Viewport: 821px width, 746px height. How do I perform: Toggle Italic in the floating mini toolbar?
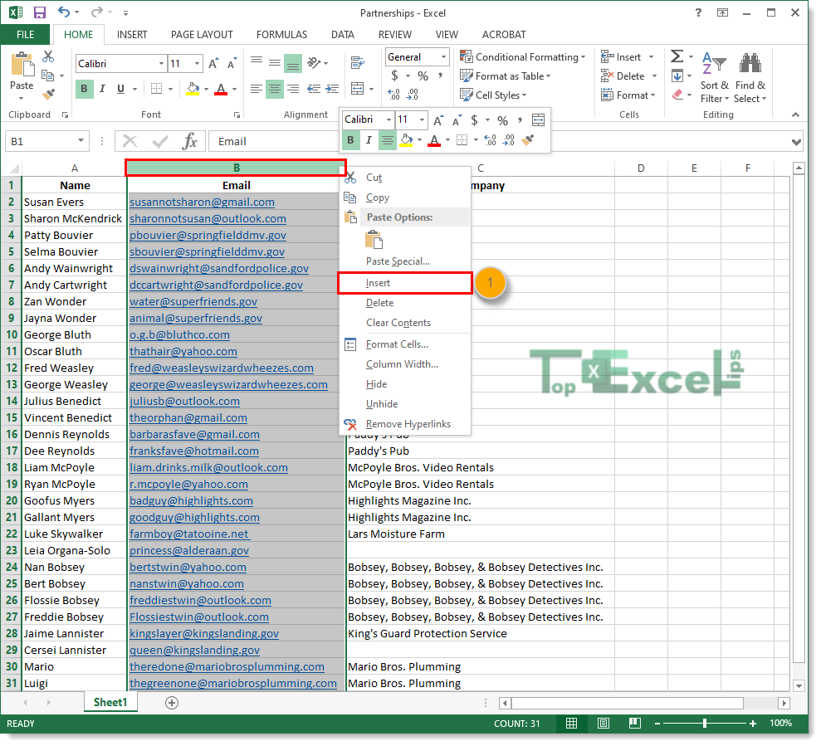(x=369, y=139)
